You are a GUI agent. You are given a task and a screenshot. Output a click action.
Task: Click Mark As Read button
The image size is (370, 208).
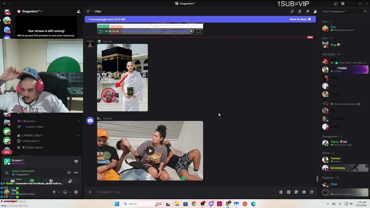pos(300,19)
